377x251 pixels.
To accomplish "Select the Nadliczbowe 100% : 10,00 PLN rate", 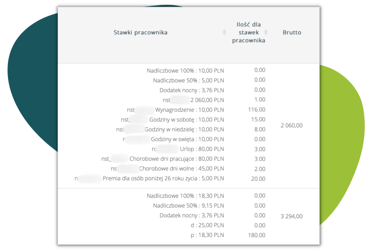I will [185, 70].
